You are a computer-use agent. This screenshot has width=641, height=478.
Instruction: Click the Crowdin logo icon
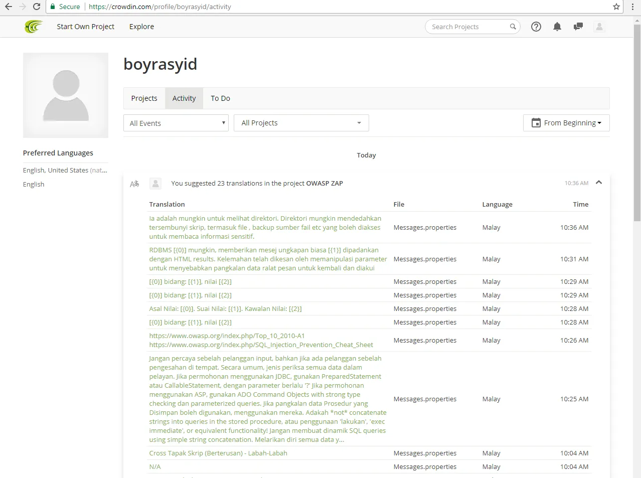[x=34, y=27]
